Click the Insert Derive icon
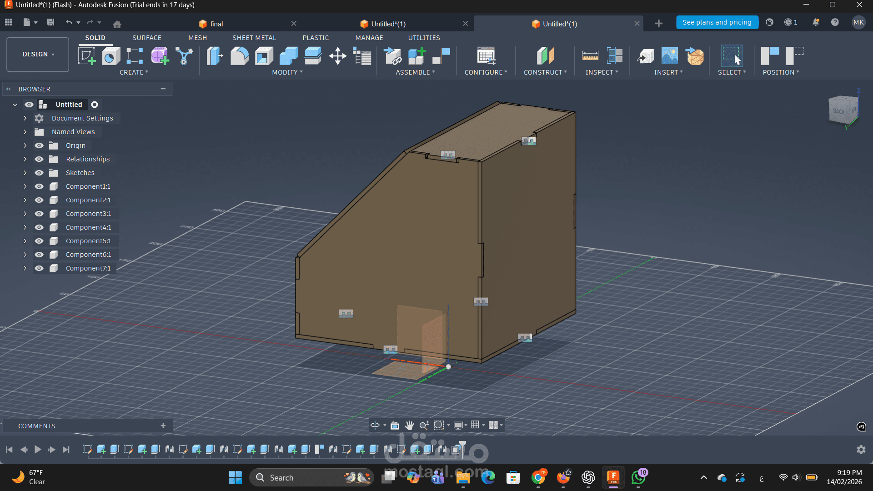873x491 pixels. click(x=646, y=56)
